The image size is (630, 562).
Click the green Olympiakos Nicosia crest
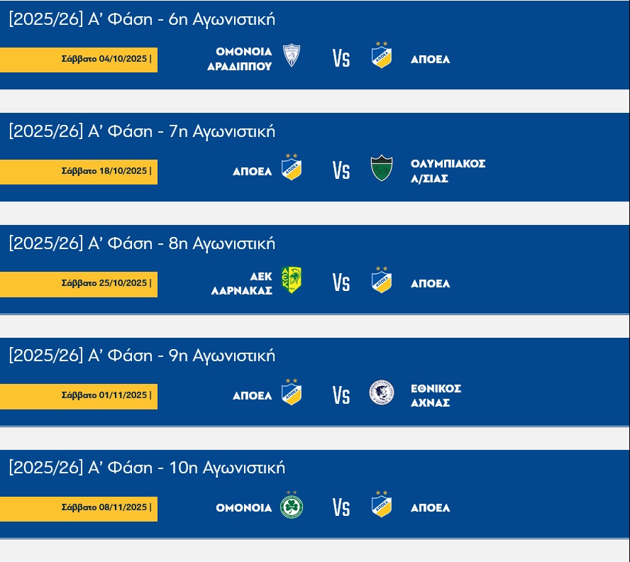382,168
